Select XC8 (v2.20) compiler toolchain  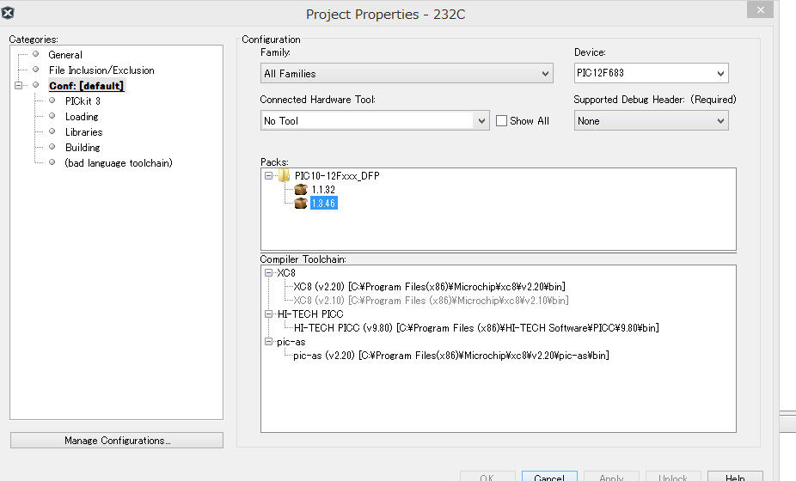(430, 287)
